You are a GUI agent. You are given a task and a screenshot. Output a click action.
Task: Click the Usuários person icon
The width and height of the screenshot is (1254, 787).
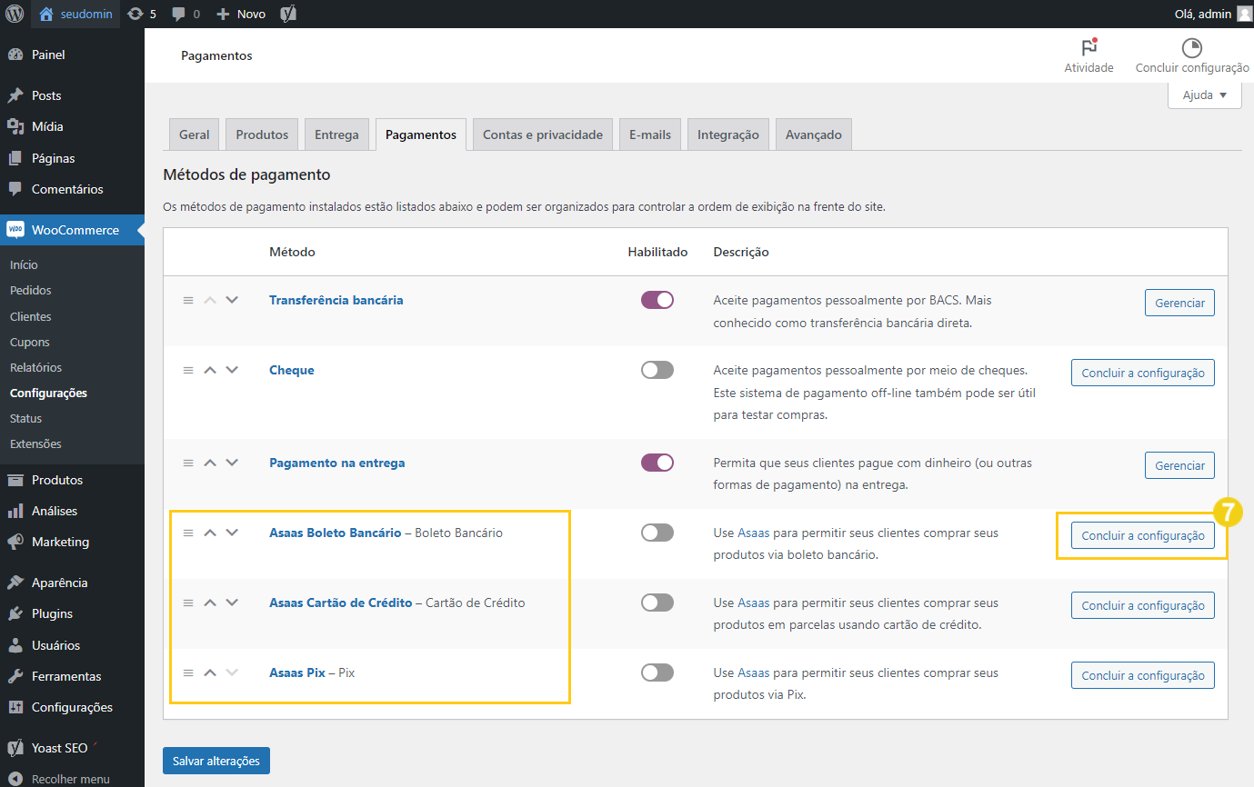tap(15, 645)
